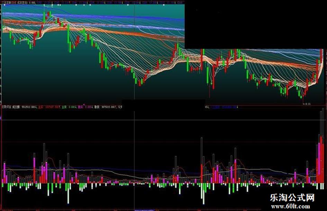The height and width of the screenshot is (211, 327).
Task: Click the tall white volume spike in the volume panel's right half
Action: [x=202, y=160]
